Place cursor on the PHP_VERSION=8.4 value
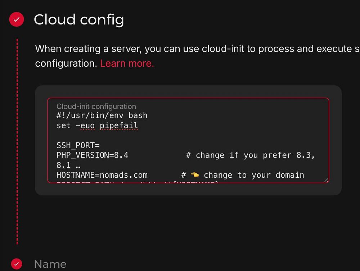This screenshot has width=360, height=271. coord(92,155)
